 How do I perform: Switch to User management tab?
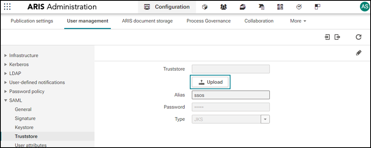88,21
